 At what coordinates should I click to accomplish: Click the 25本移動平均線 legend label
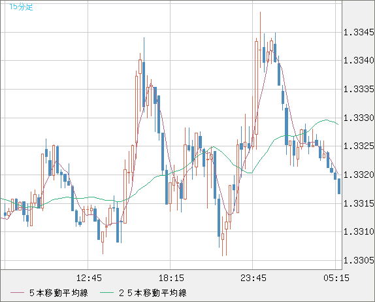point(153,293)
